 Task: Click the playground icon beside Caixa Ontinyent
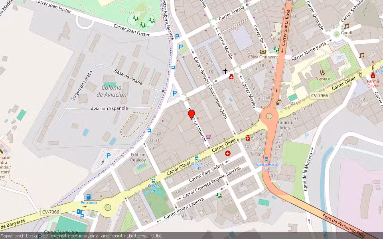pos(276,49)
